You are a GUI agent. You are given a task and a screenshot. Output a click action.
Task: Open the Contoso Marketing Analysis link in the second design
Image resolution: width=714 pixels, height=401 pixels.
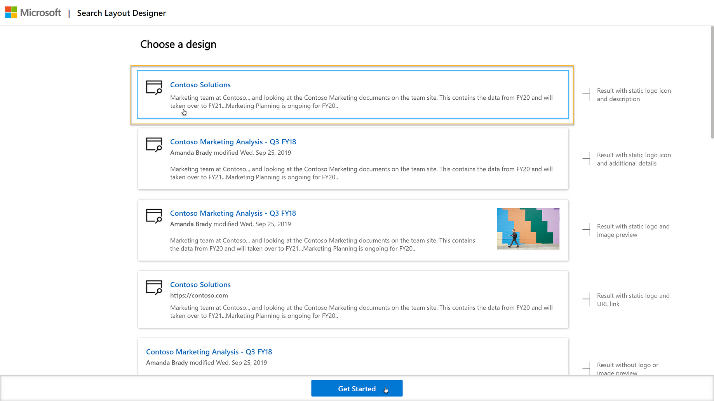pos(233,142)
